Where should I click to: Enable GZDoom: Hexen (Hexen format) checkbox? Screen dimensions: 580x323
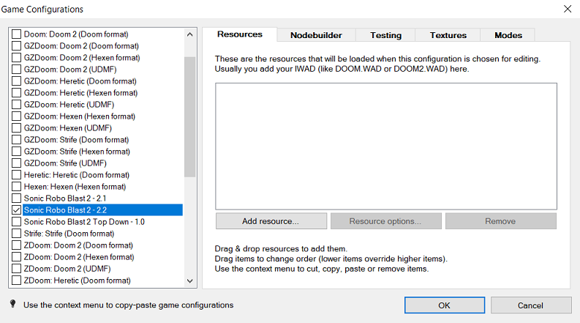[x=16, y=116]
